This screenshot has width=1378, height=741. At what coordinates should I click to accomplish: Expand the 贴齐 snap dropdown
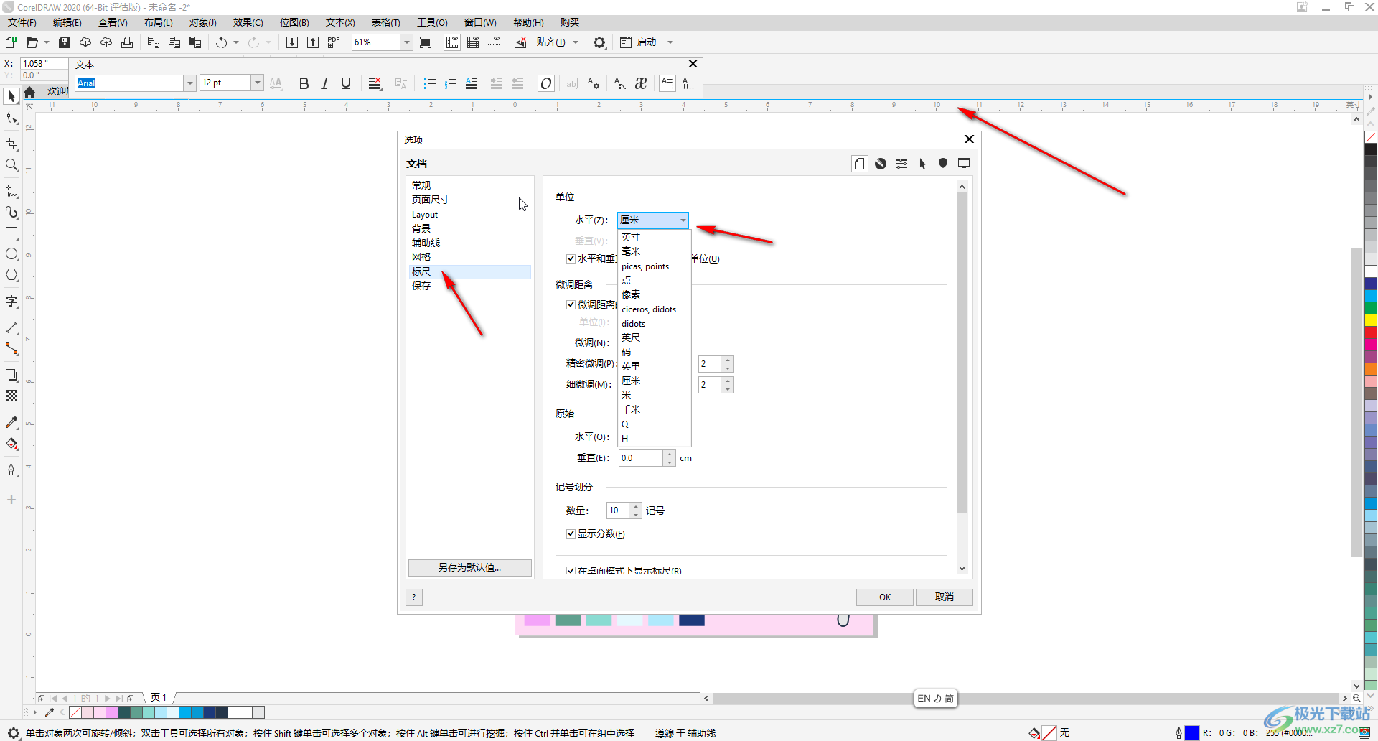pos(576,42)
